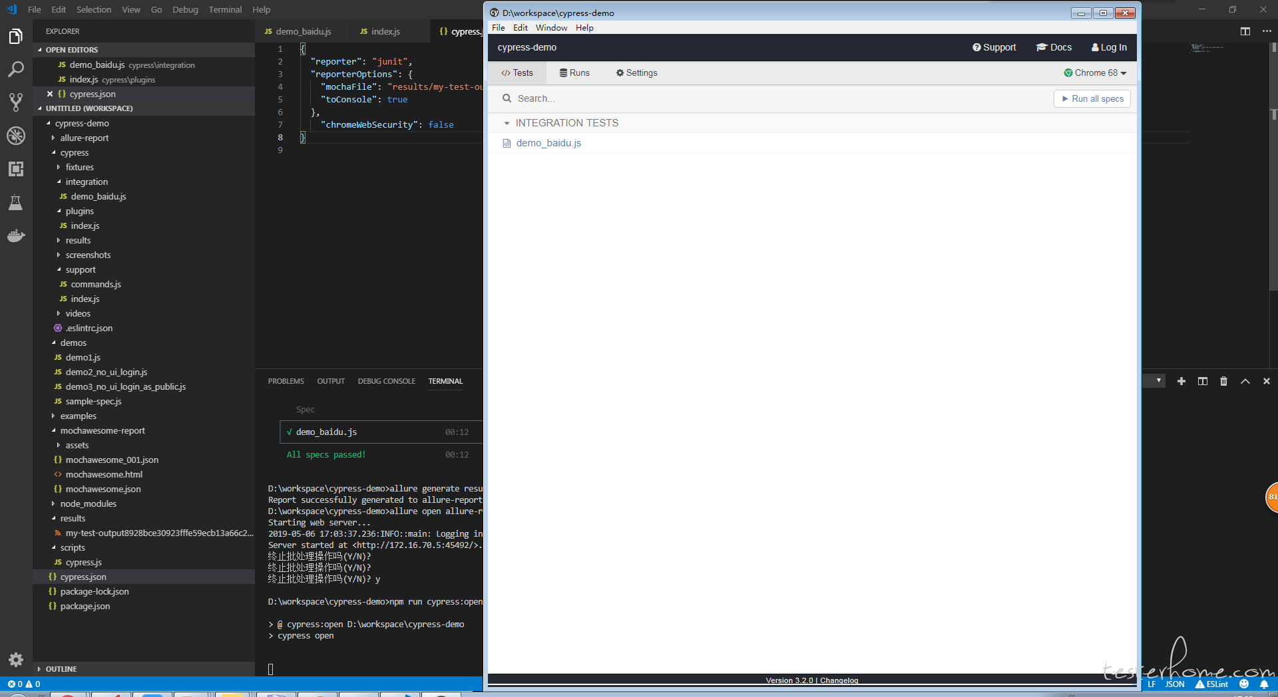Open the Search view in activity bar
1278x697 pixels.
click(x=16, y=69)
